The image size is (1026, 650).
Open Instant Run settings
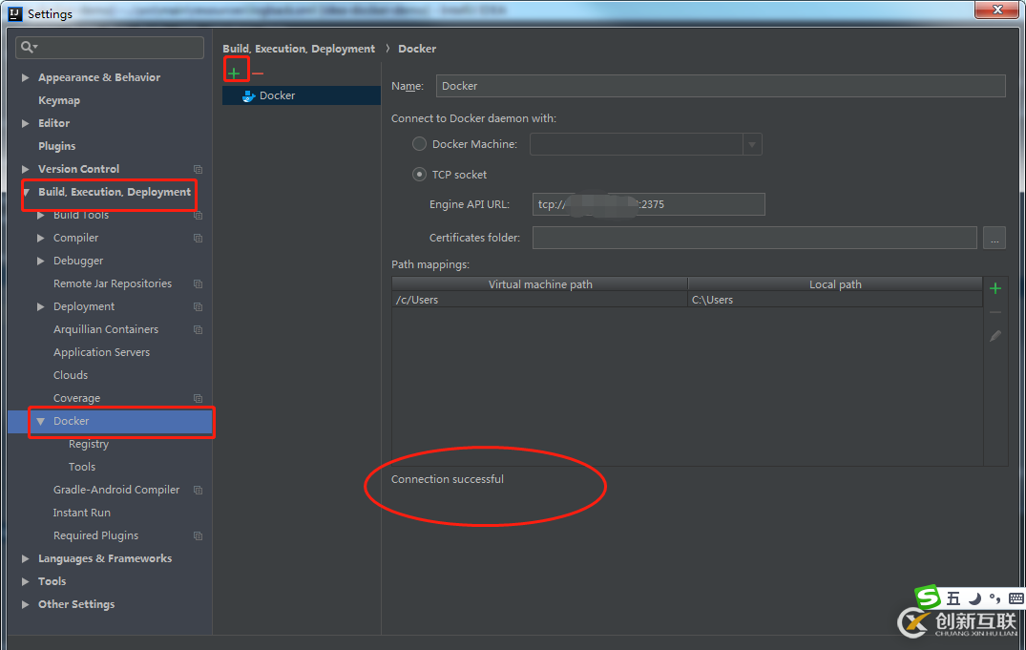[82, 513]
